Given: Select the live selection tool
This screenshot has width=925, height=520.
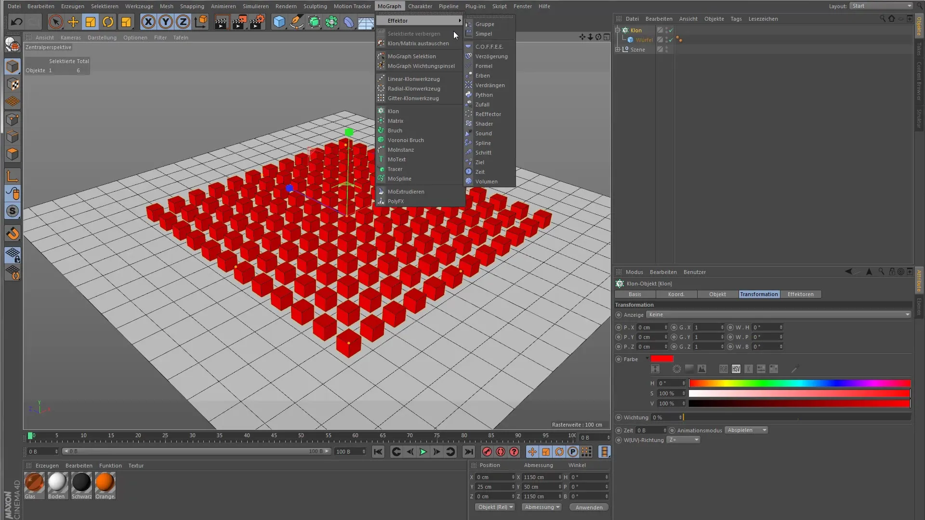Looking at the screenshot, I should tap(55, 22).
